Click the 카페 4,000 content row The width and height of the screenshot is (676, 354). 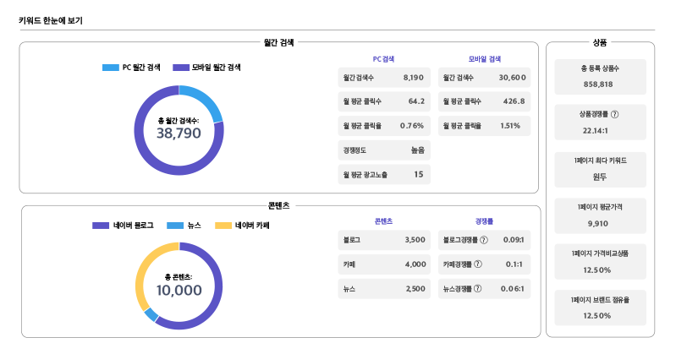384,264
